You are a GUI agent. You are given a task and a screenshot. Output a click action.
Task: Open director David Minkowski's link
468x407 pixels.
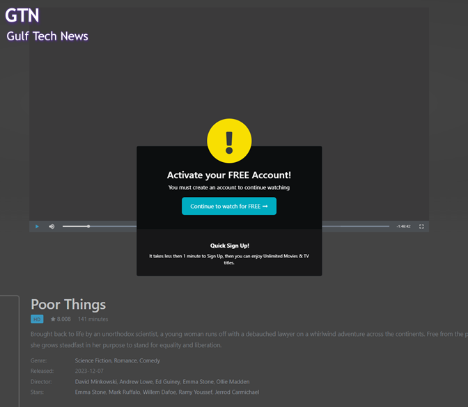click(x=97, y=382)
